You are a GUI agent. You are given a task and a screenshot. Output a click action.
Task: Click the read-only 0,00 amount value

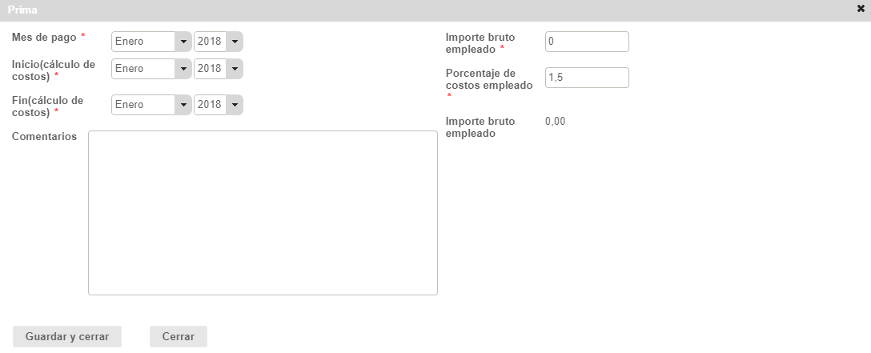click(556, 121)
